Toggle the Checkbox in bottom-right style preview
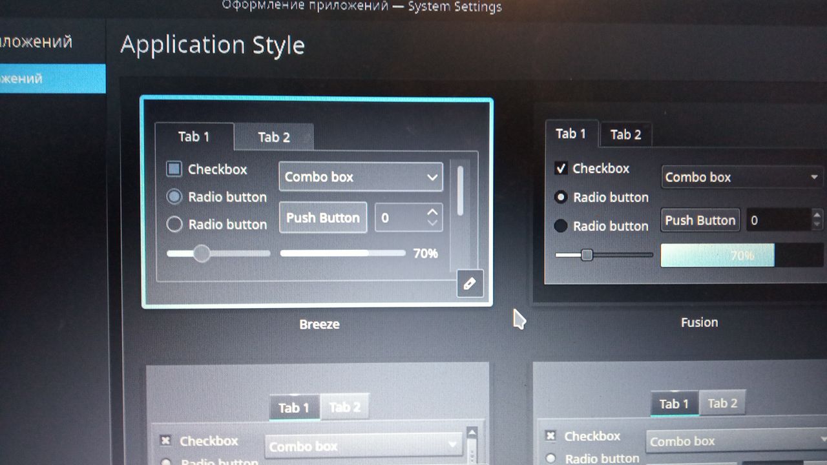 coord(550,436)
